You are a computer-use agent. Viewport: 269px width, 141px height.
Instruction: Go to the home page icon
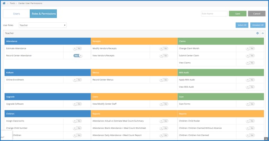(4, 3)
